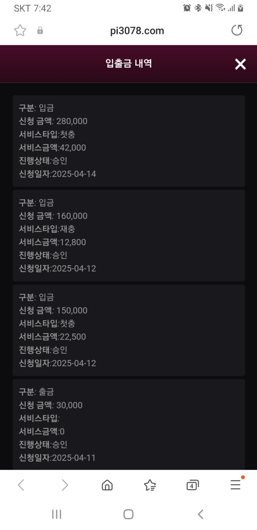Tap the battery icon in status bar
Image resolution: width=257 pixels, height=530 pixels.
tap(241, 8)
